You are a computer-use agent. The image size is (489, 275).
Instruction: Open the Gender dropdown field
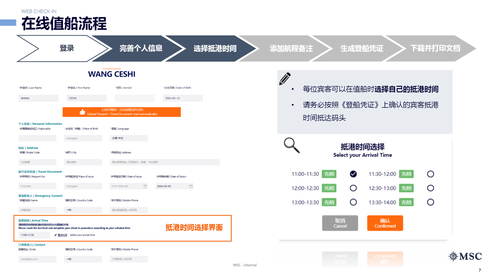[x=134, y=98]
